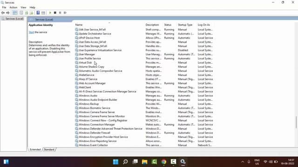Click the Stop Service toolbar button
Screen dimensions: 298x167
click(55, 13)
